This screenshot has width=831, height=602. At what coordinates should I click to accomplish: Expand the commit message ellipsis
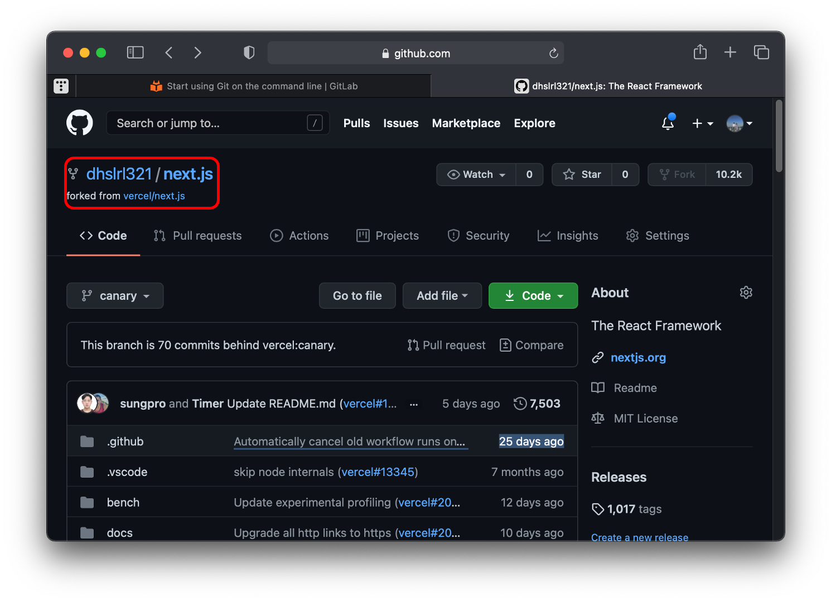coord(414,404)
